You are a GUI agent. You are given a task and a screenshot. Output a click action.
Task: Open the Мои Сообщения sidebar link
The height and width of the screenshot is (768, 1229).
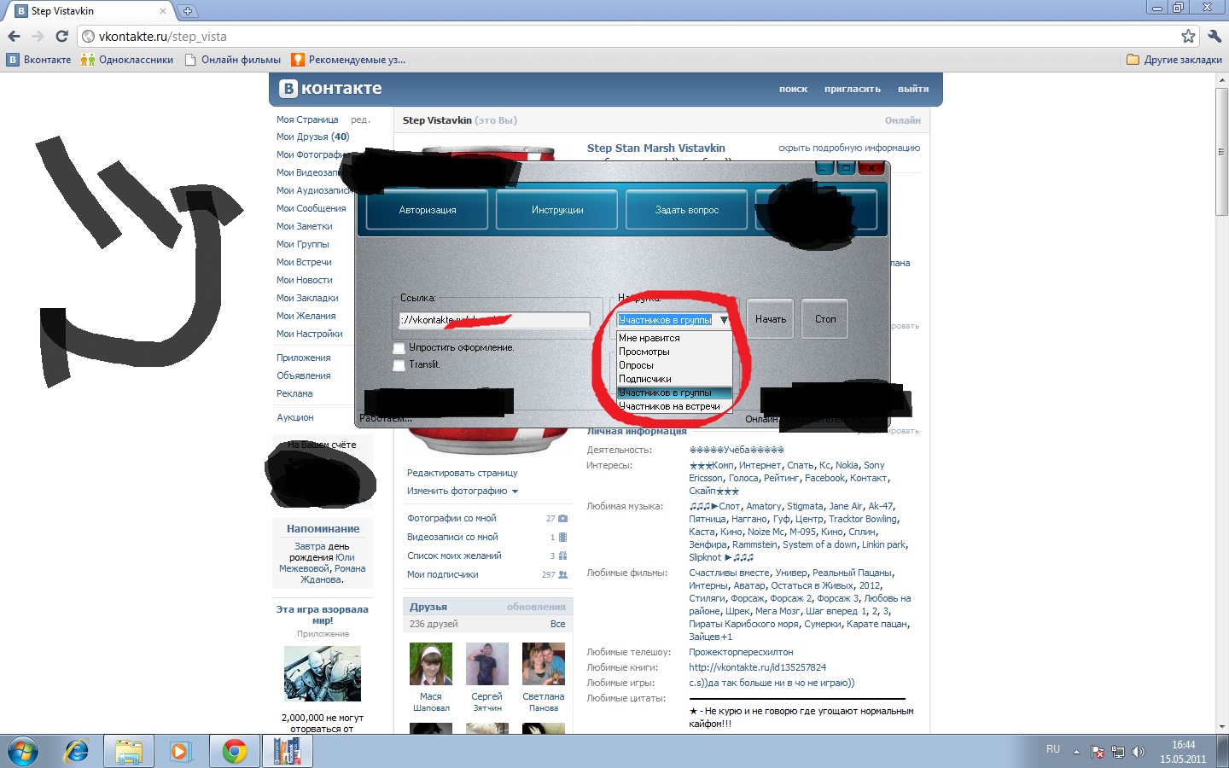(x=311, y=208)
